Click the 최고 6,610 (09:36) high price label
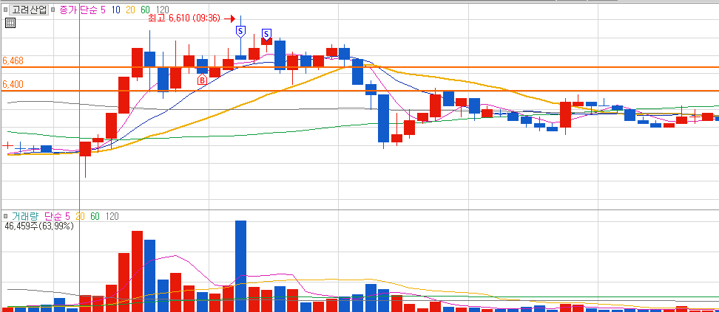The height and width of the screenshot is (312, 719). pos(184,18)
